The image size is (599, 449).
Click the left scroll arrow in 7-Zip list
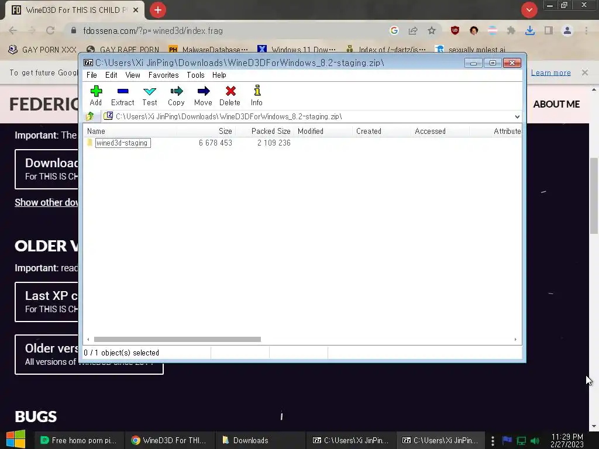tap(88, 340)
